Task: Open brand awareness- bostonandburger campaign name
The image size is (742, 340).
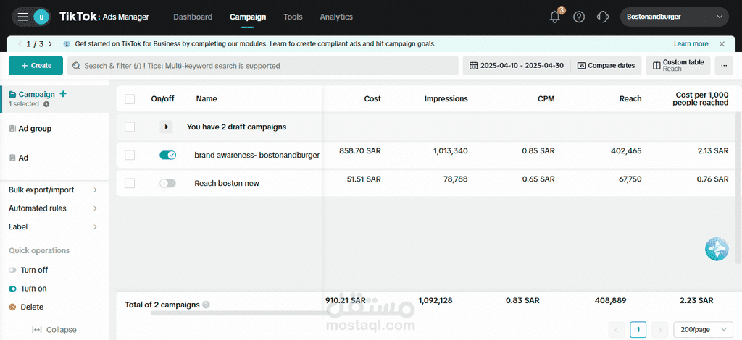Action: (x=257, y=155)
